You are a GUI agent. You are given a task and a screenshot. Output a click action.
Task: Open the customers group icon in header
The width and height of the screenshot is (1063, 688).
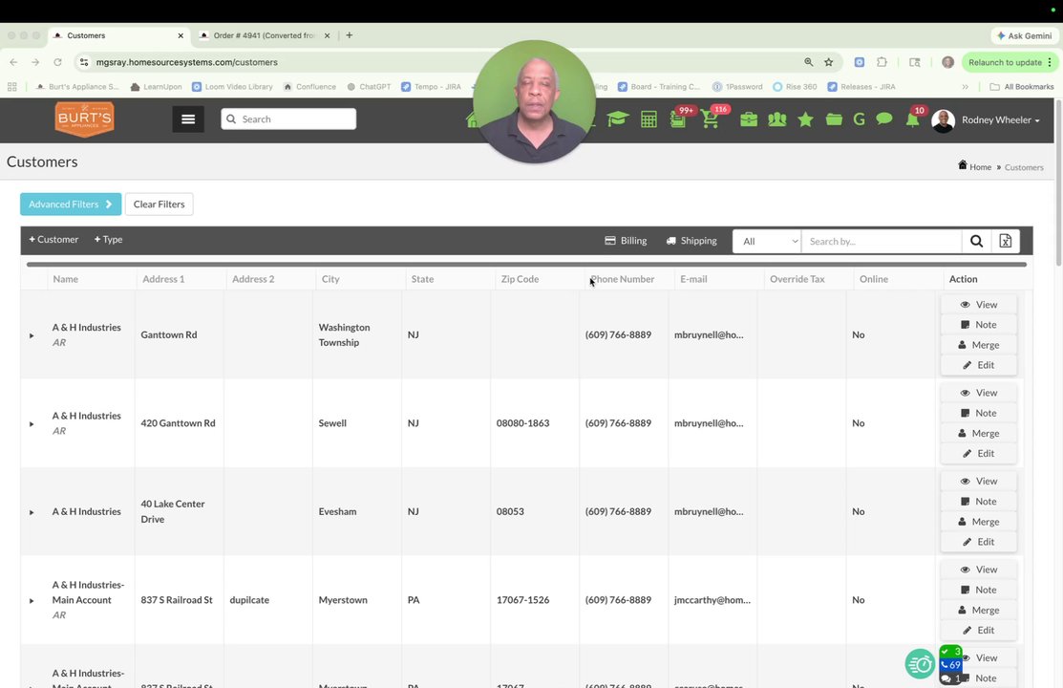click(x=776, y=119)
